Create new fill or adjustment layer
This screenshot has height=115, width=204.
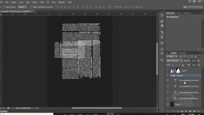pos(186,111)
